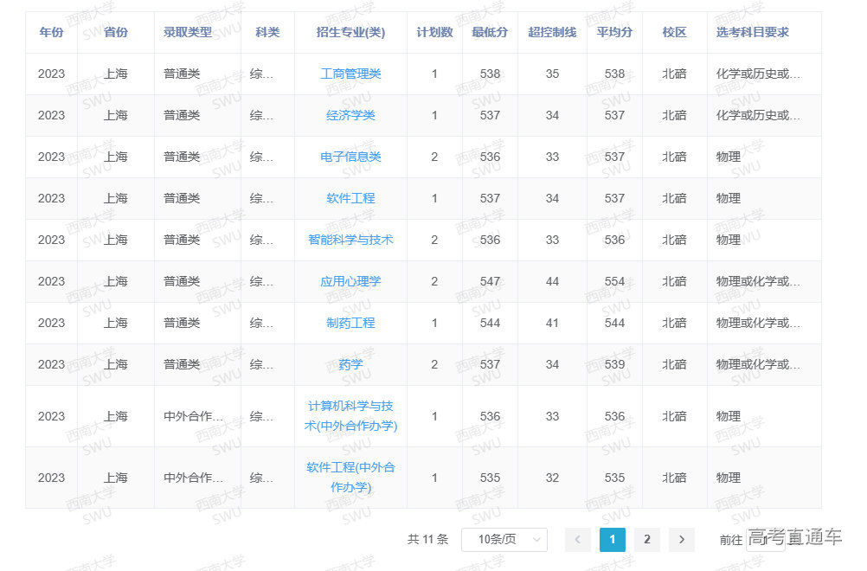Click the first 软件工程 major link
The image size is (867, 571).
click(350, 199)
